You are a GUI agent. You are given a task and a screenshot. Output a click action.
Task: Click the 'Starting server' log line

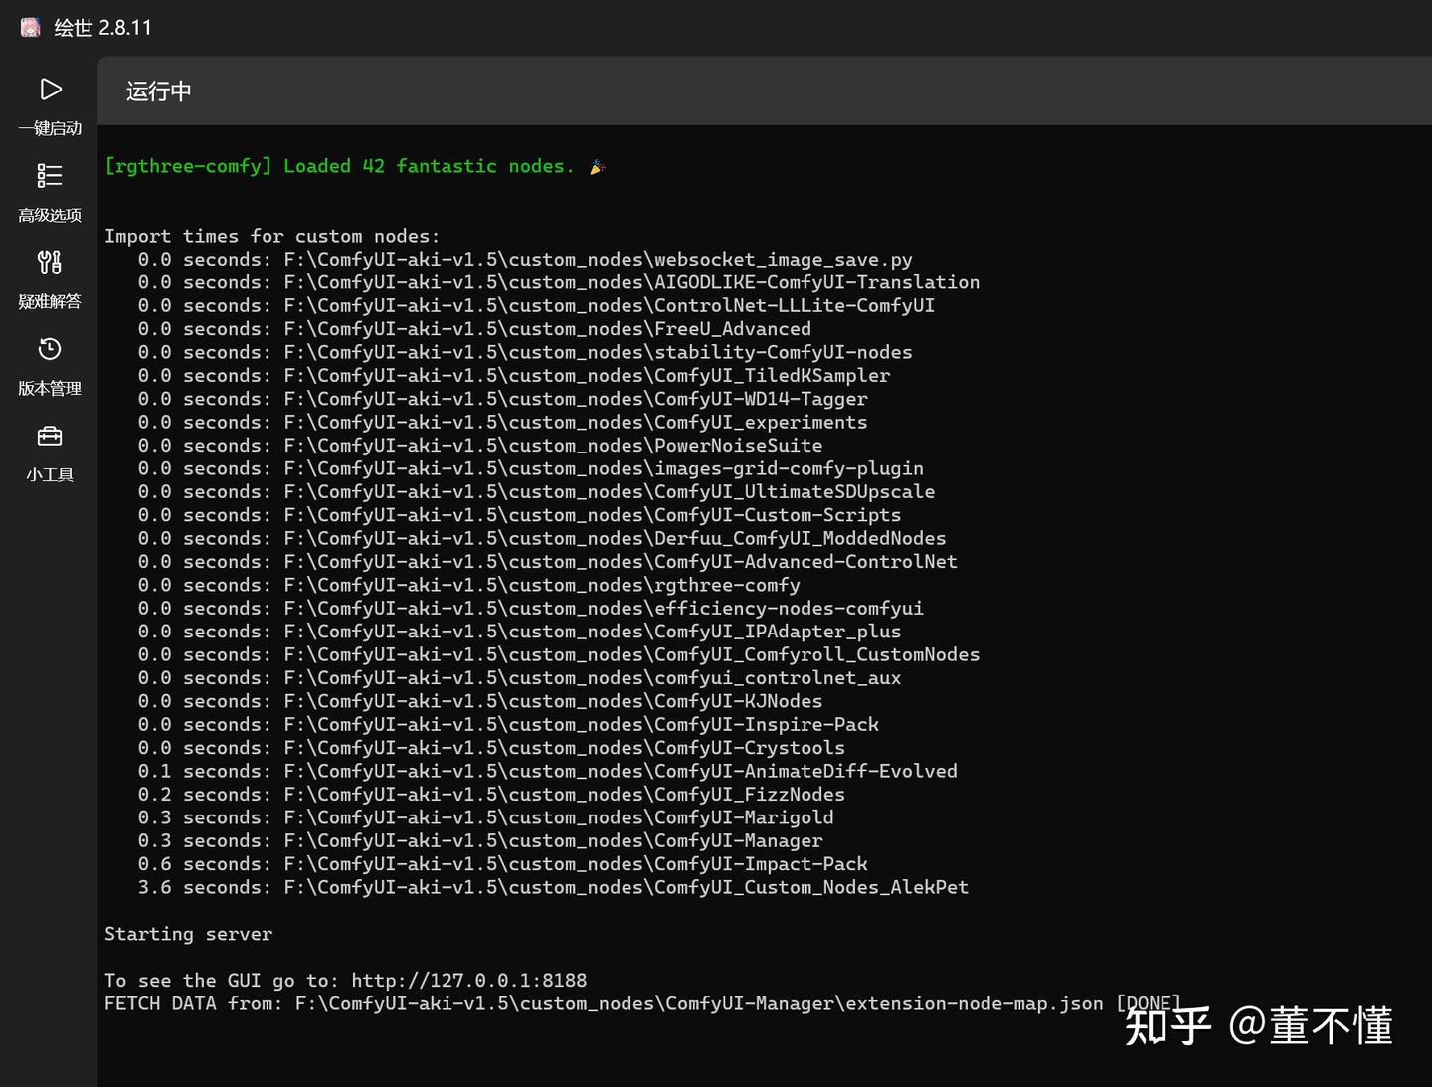point(188,934)
